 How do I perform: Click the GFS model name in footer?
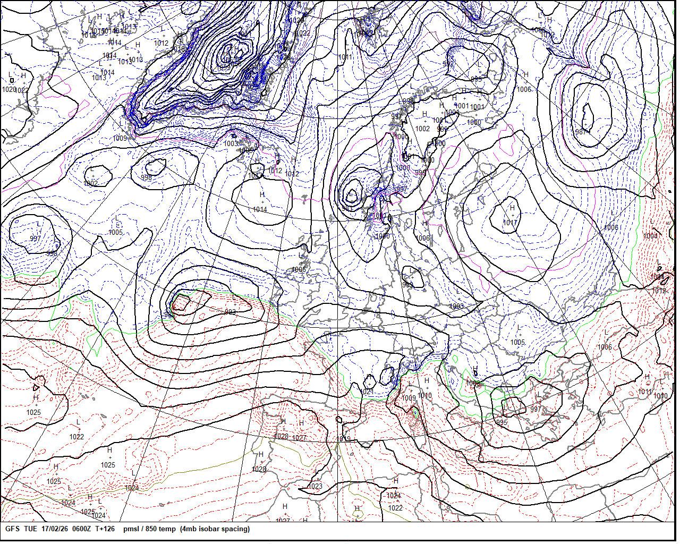tap(13, 529)
